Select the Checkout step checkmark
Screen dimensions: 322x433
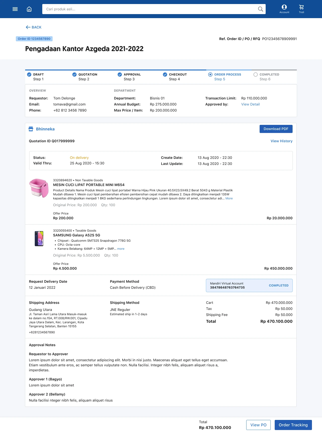(165, 75)
